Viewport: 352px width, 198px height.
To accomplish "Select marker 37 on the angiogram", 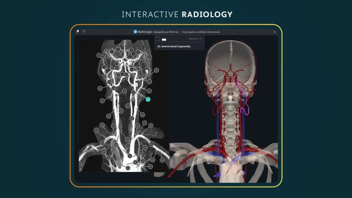I will (x=128, y=146).
